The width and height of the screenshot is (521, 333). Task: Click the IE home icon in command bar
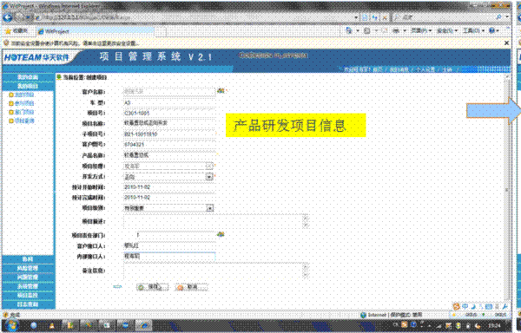point(348,30)
